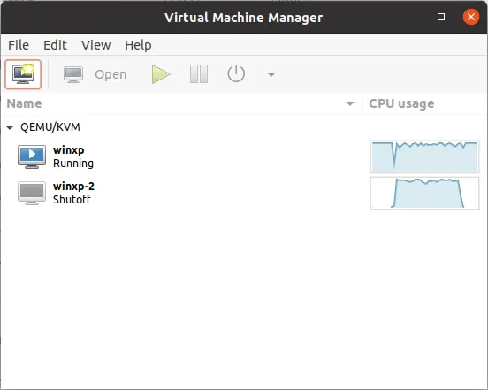488x390 pixels.
Task: Open the View menu
Action: 95,45
